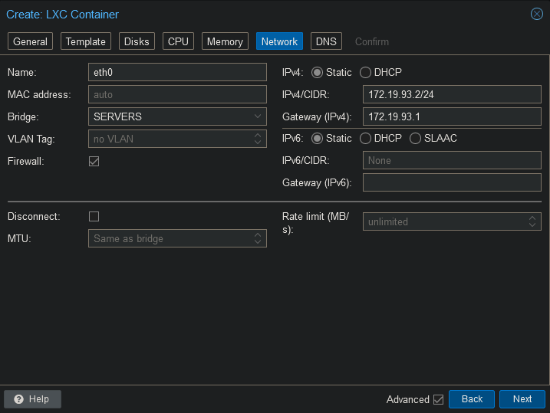The image size is (550, 413).
Task: Select SLAAC for IPv6
Action: (x=416, y=139)
